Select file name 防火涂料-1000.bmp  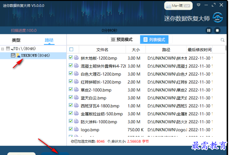point(99,122)
